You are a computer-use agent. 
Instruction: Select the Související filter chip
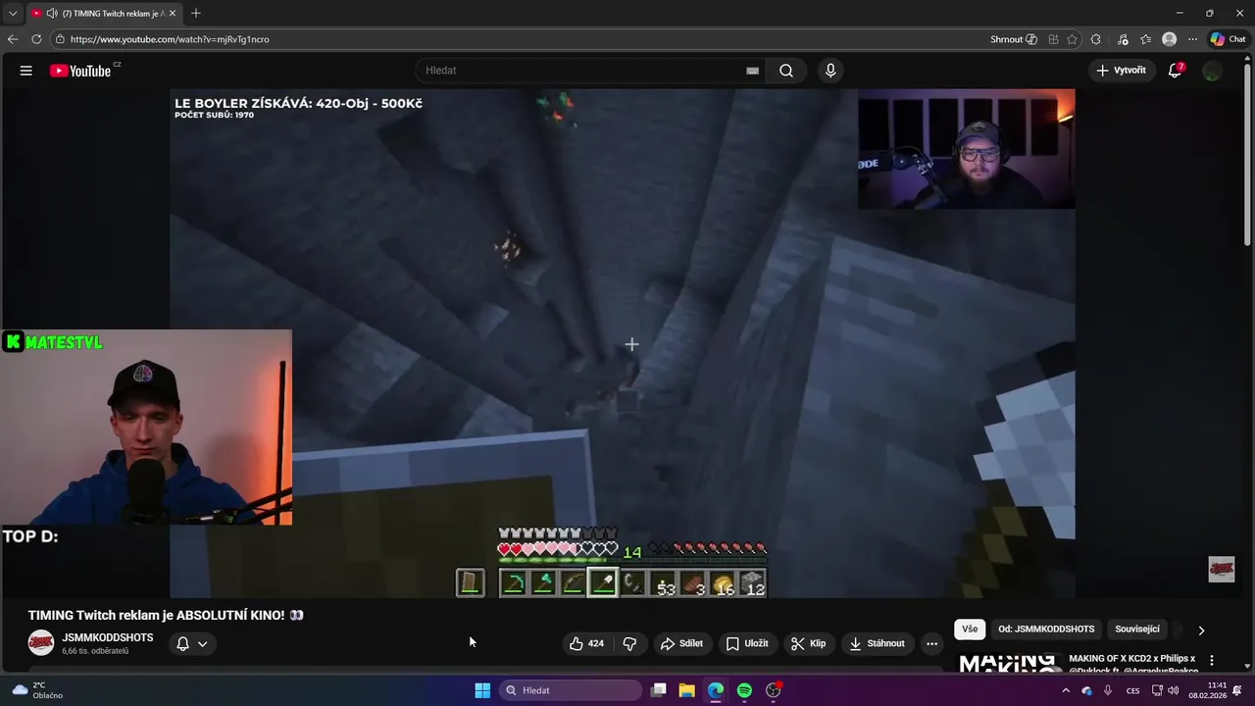point(1137,630)
